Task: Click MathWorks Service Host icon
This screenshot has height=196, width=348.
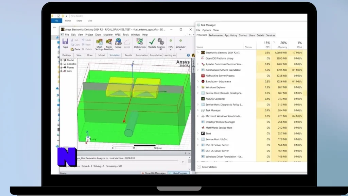Action: [203, 128]
